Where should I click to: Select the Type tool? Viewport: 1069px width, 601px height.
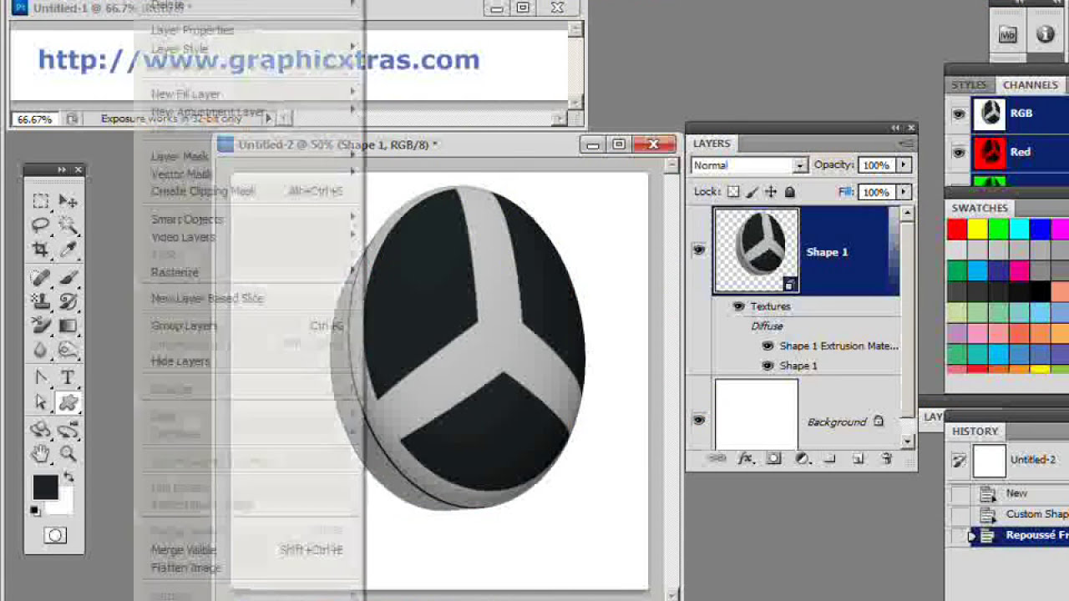[68, 378]
